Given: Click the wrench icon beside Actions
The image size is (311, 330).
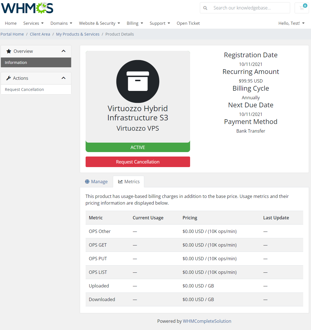Looking at the screenshot, I should coord(8,78).
